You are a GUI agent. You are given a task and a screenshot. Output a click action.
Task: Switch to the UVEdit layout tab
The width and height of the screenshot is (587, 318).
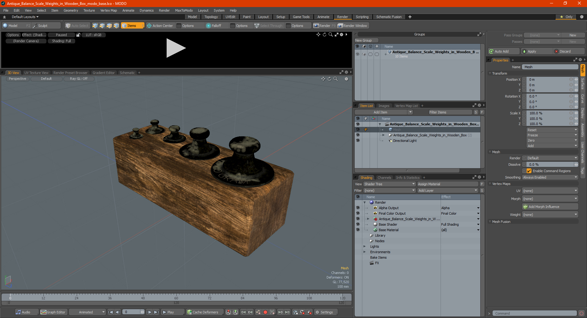pyautogui.click(x=230, y=17)
